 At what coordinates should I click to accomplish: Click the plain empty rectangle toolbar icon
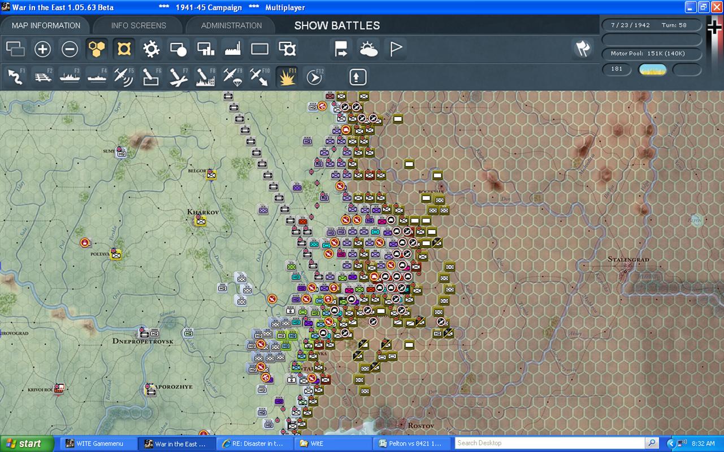tap(260, 49)
